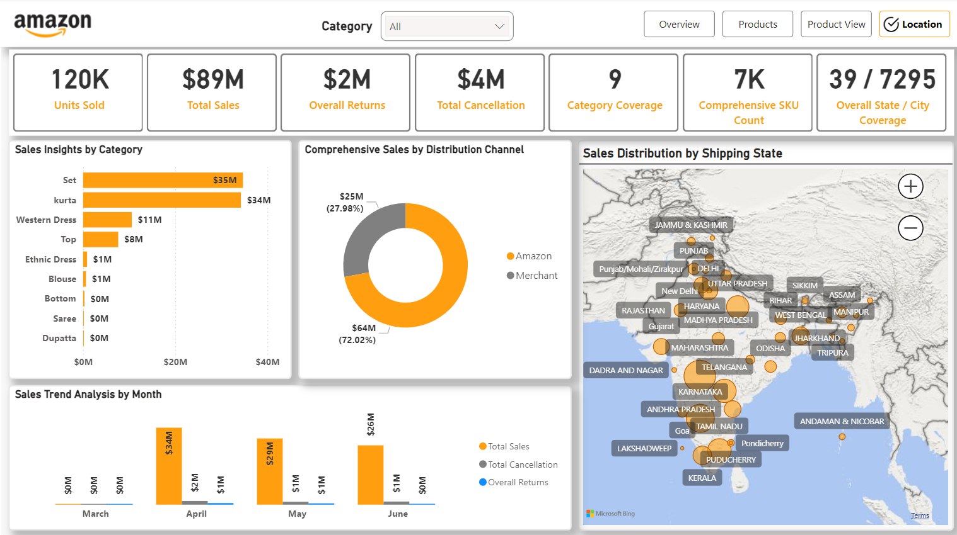957x535 pixels.
Task: Select the Total Sales card
Action: [212, 93]
